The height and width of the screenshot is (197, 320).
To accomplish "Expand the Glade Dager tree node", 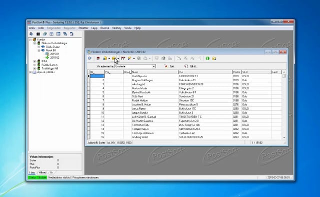I will (x=39, y=47).
